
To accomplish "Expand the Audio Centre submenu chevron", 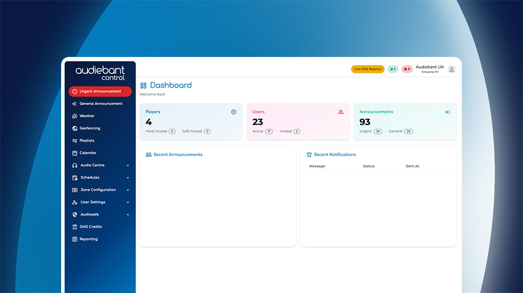I will 128,165.
